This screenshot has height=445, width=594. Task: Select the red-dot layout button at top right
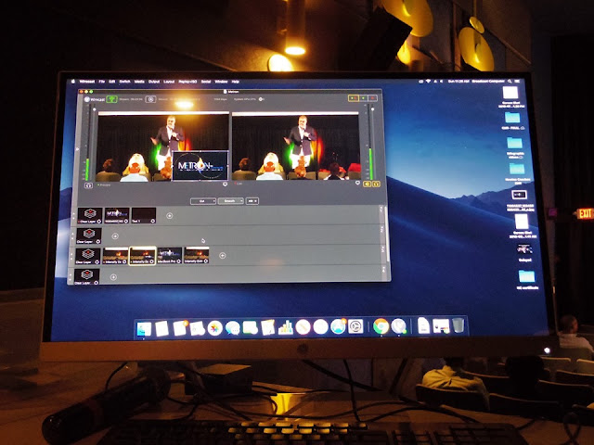tap(373, 98)
